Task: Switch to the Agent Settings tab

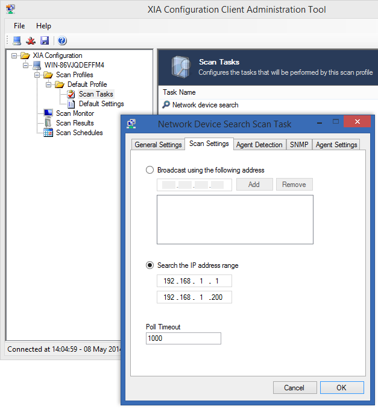Action: click(x=336, y=145)
